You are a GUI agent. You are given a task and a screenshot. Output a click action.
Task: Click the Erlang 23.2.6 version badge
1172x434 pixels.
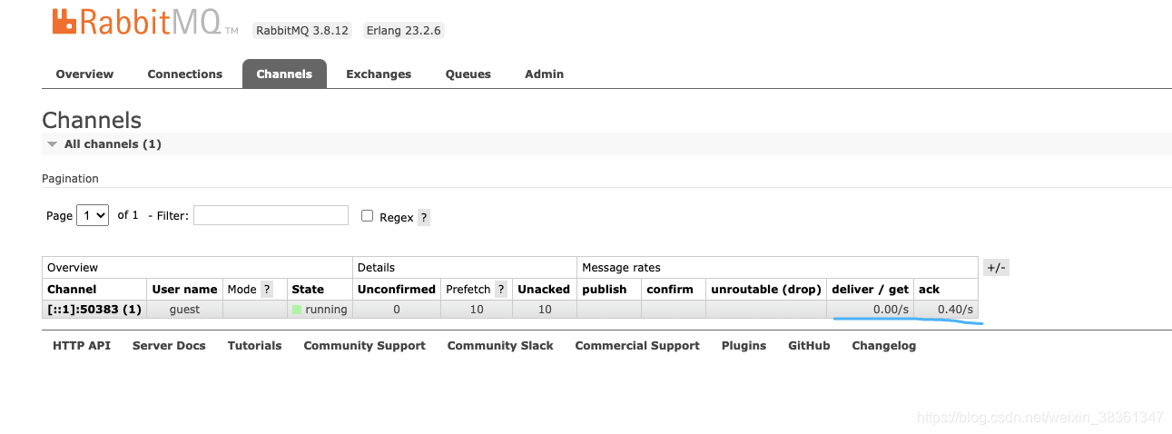tap(403, 30)
